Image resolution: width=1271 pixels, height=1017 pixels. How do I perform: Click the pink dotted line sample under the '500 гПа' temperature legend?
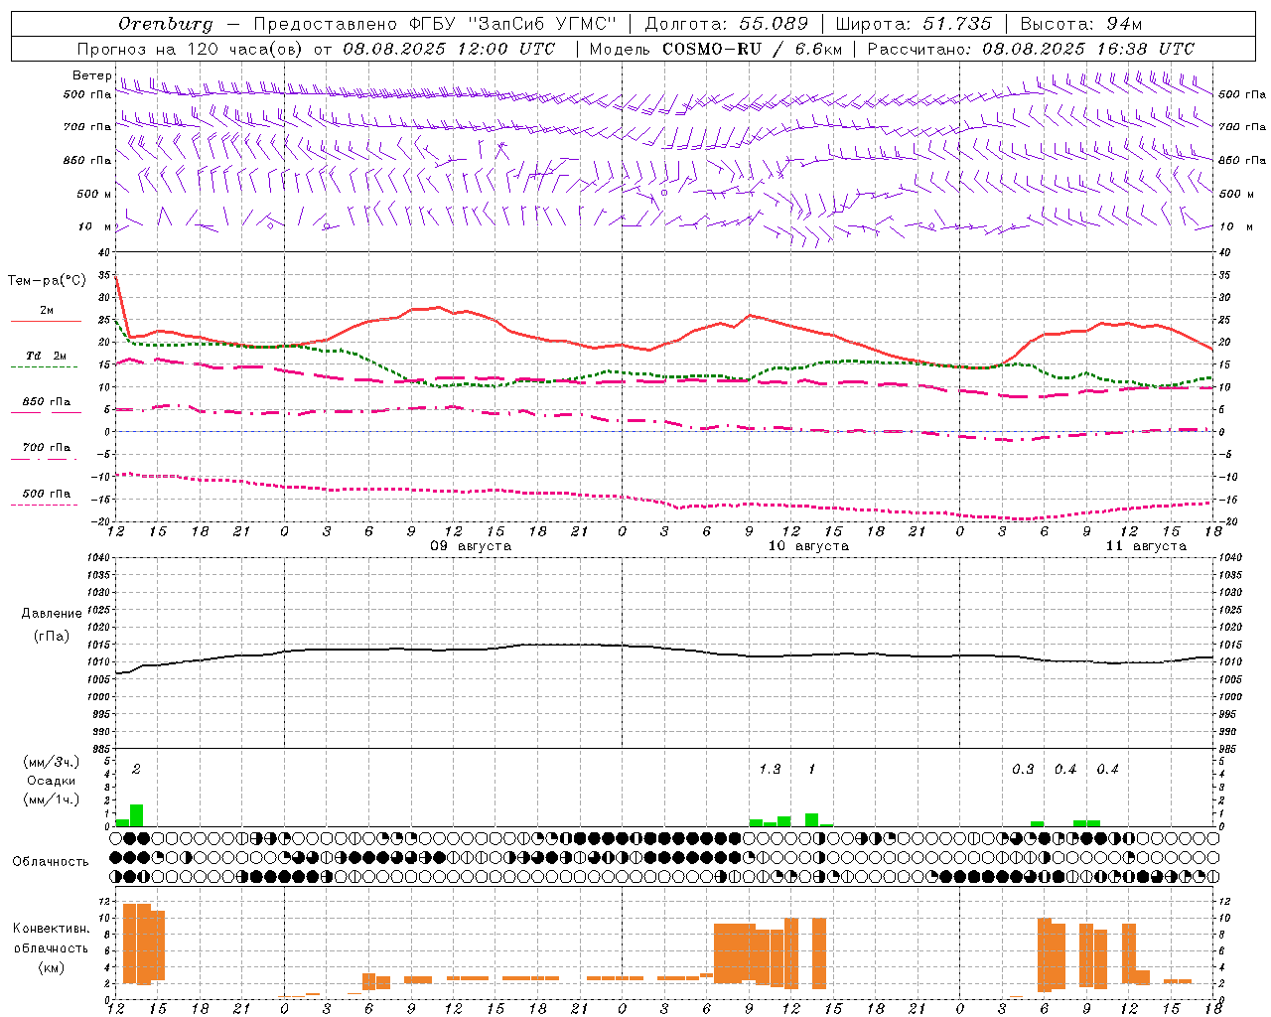44,505
